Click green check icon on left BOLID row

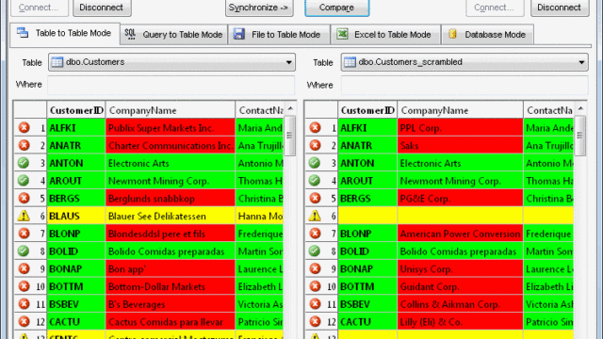coord(24,251)
